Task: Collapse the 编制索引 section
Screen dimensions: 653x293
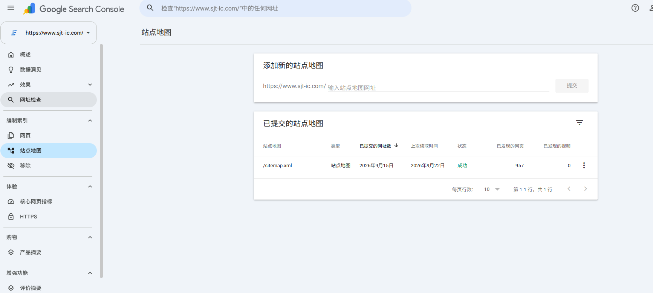Action: click(90, 121)
